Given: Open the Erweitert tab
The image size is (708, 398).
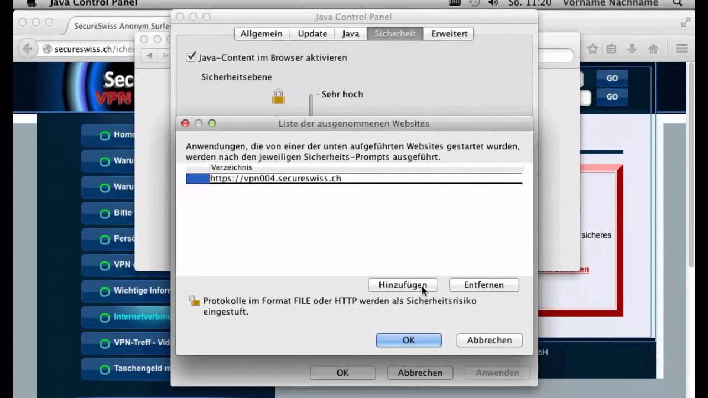Looking at the screenshot, I should [449, 34].
